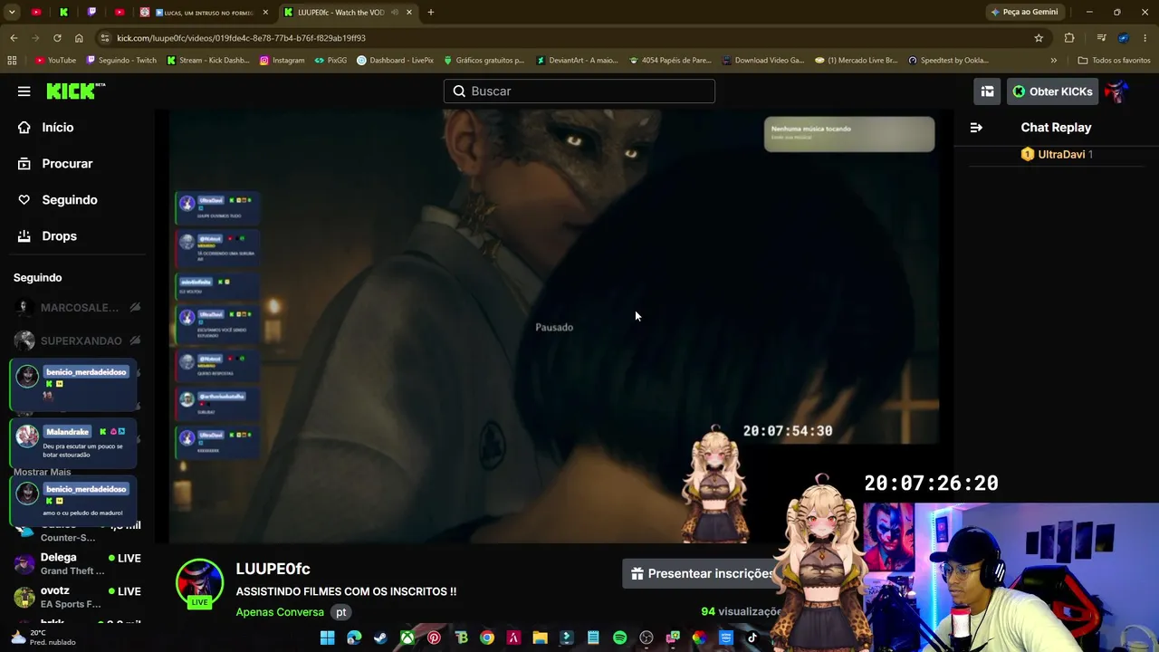Open the Kick hamburger sidebar menu
The image size is (1159, 652).
point(24,91)
